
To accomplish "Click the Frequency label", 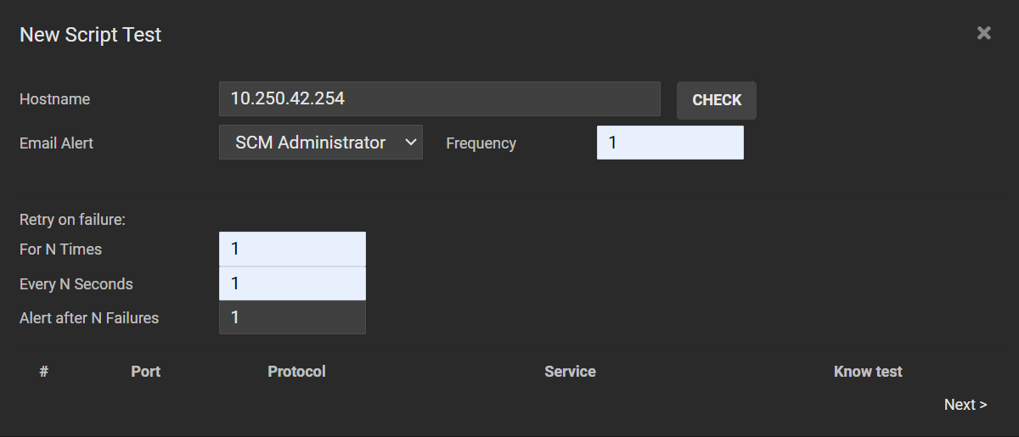I will (481, 143).
